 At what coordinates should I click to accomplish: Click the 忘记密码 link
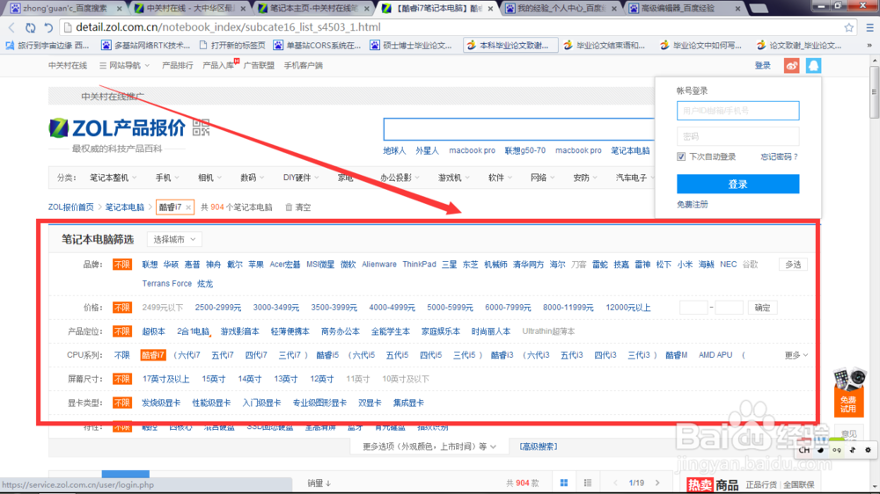(779, 157)
